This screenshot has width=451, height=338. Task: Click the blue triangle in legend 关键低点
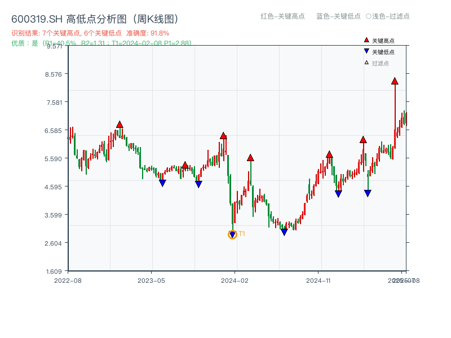pos(366,51)
